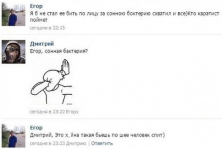Open Егор's avatar in the top comment
The width and height of the screenshot is (222, 149).
[13, 14]
